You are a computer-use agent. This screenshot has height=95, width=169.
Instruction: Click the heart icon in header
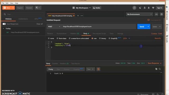click(153, 8)
